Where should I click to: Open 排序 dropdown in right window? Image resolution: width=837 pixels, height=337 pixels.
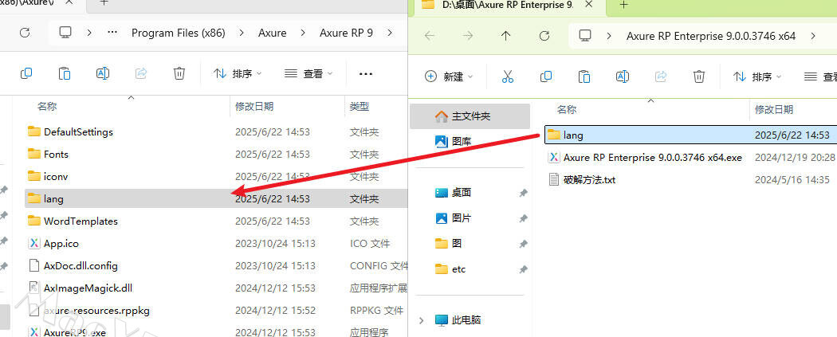tap(757, 76)
